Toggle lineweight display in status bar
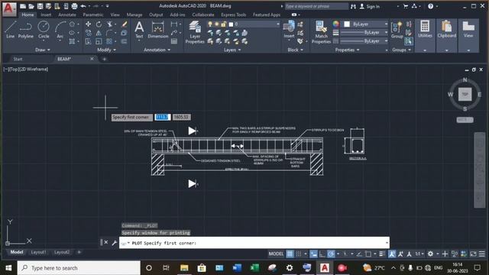 (x=382, y=254)
